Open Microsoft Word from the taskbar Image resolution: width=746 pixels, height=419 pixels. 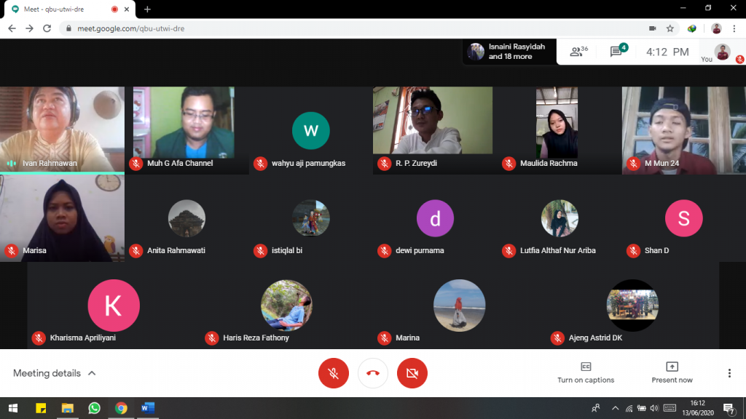pos(148,408)
